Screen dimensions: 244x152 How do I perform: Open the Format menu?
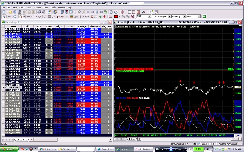pos(37,7)
